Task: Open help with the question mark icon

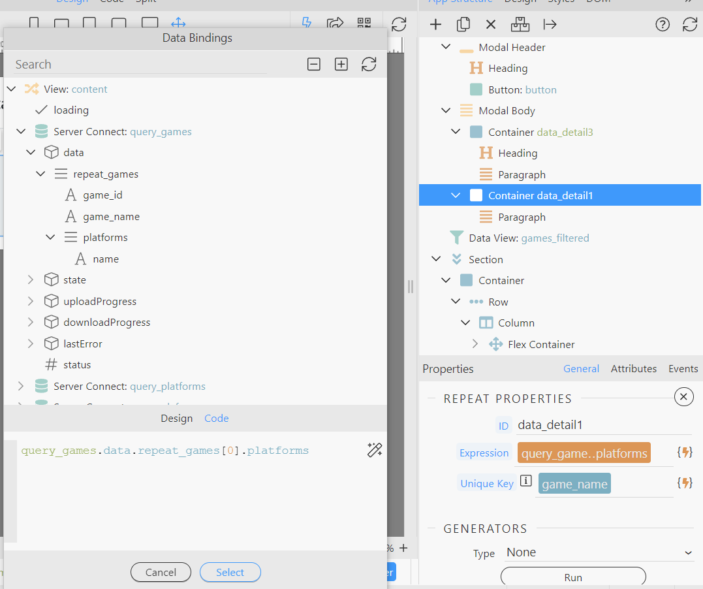Action: [x=663, y=25]
